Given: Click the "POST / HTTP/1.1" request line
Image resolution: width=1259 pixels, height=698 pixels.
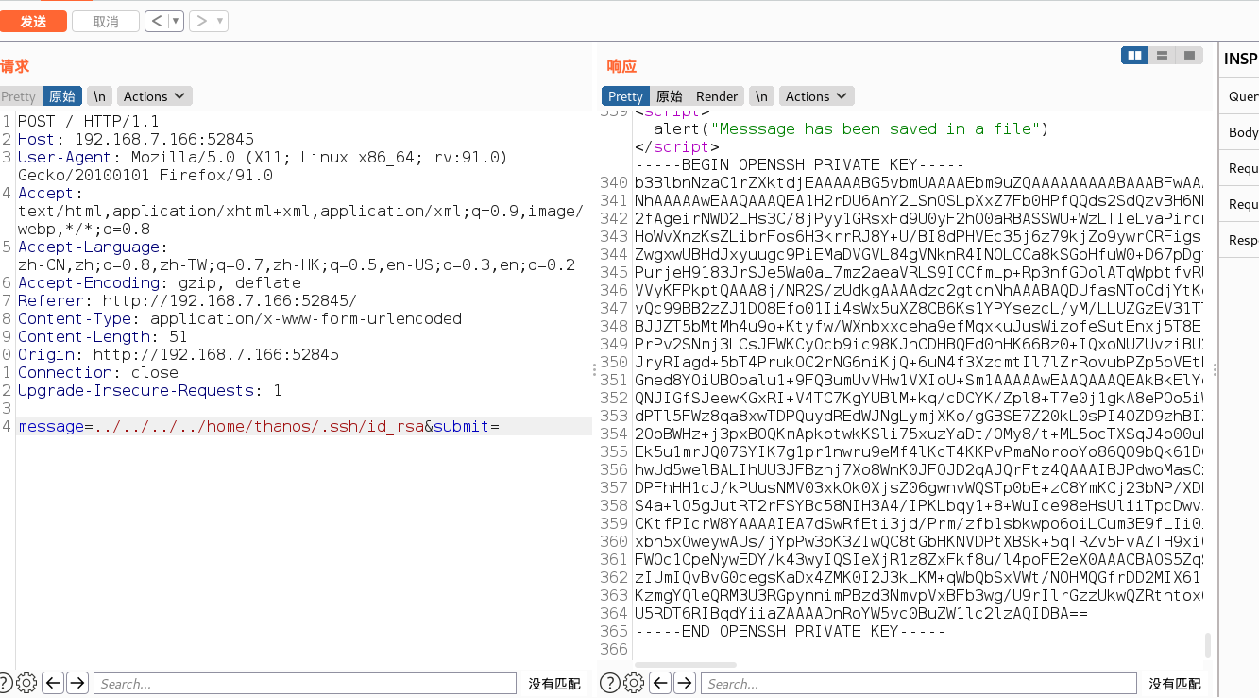Looking at the screenshot, I should click(89, 121).
